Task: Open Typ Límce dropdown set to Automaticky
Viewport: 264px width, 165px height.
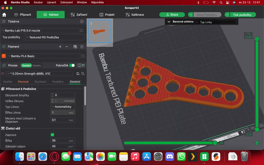Action: [63, 107]
